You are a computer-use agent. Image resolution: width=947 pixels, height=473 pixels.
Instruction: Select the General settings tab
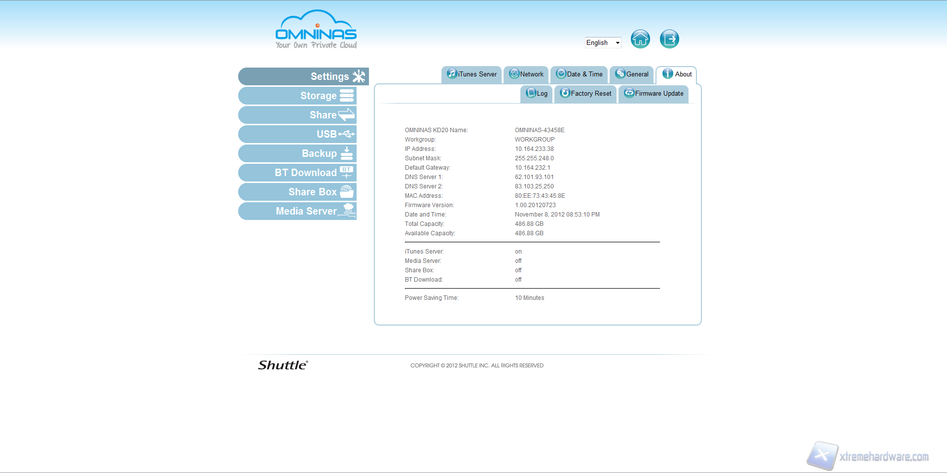[632, 74]
